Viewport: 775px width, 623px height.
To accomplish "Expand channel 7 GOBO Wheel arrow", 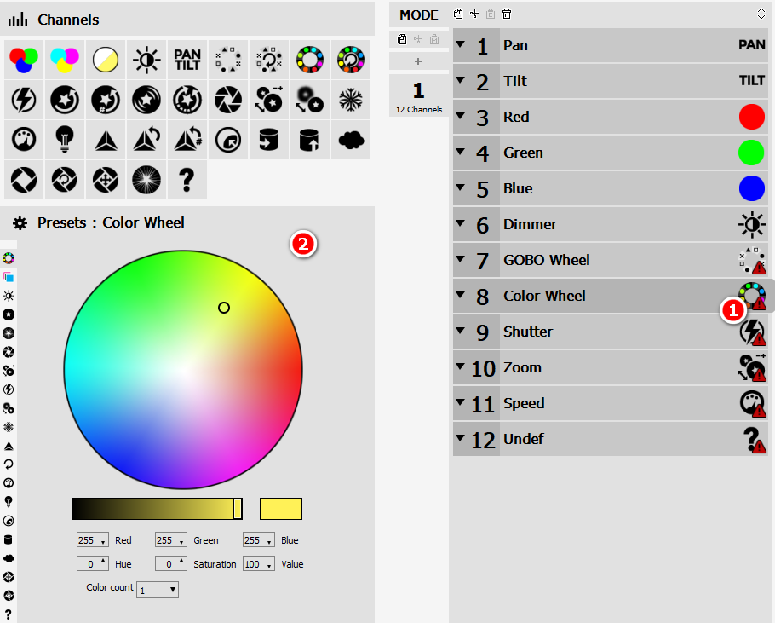I will (460, 259).
